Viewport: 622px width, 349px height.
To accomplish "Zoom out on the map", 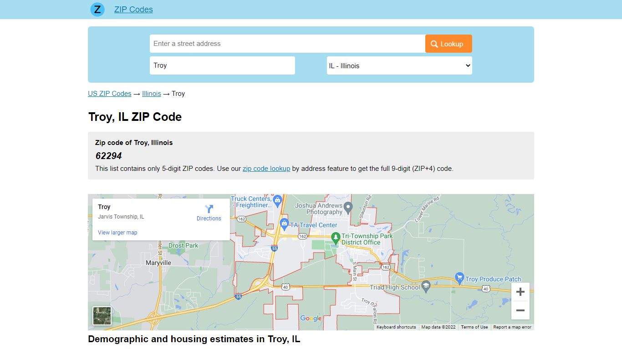I will click(520, 311).
